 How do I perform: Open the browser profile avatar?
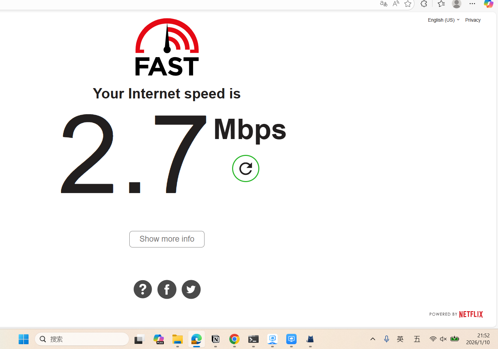click(x=457, y=4)
